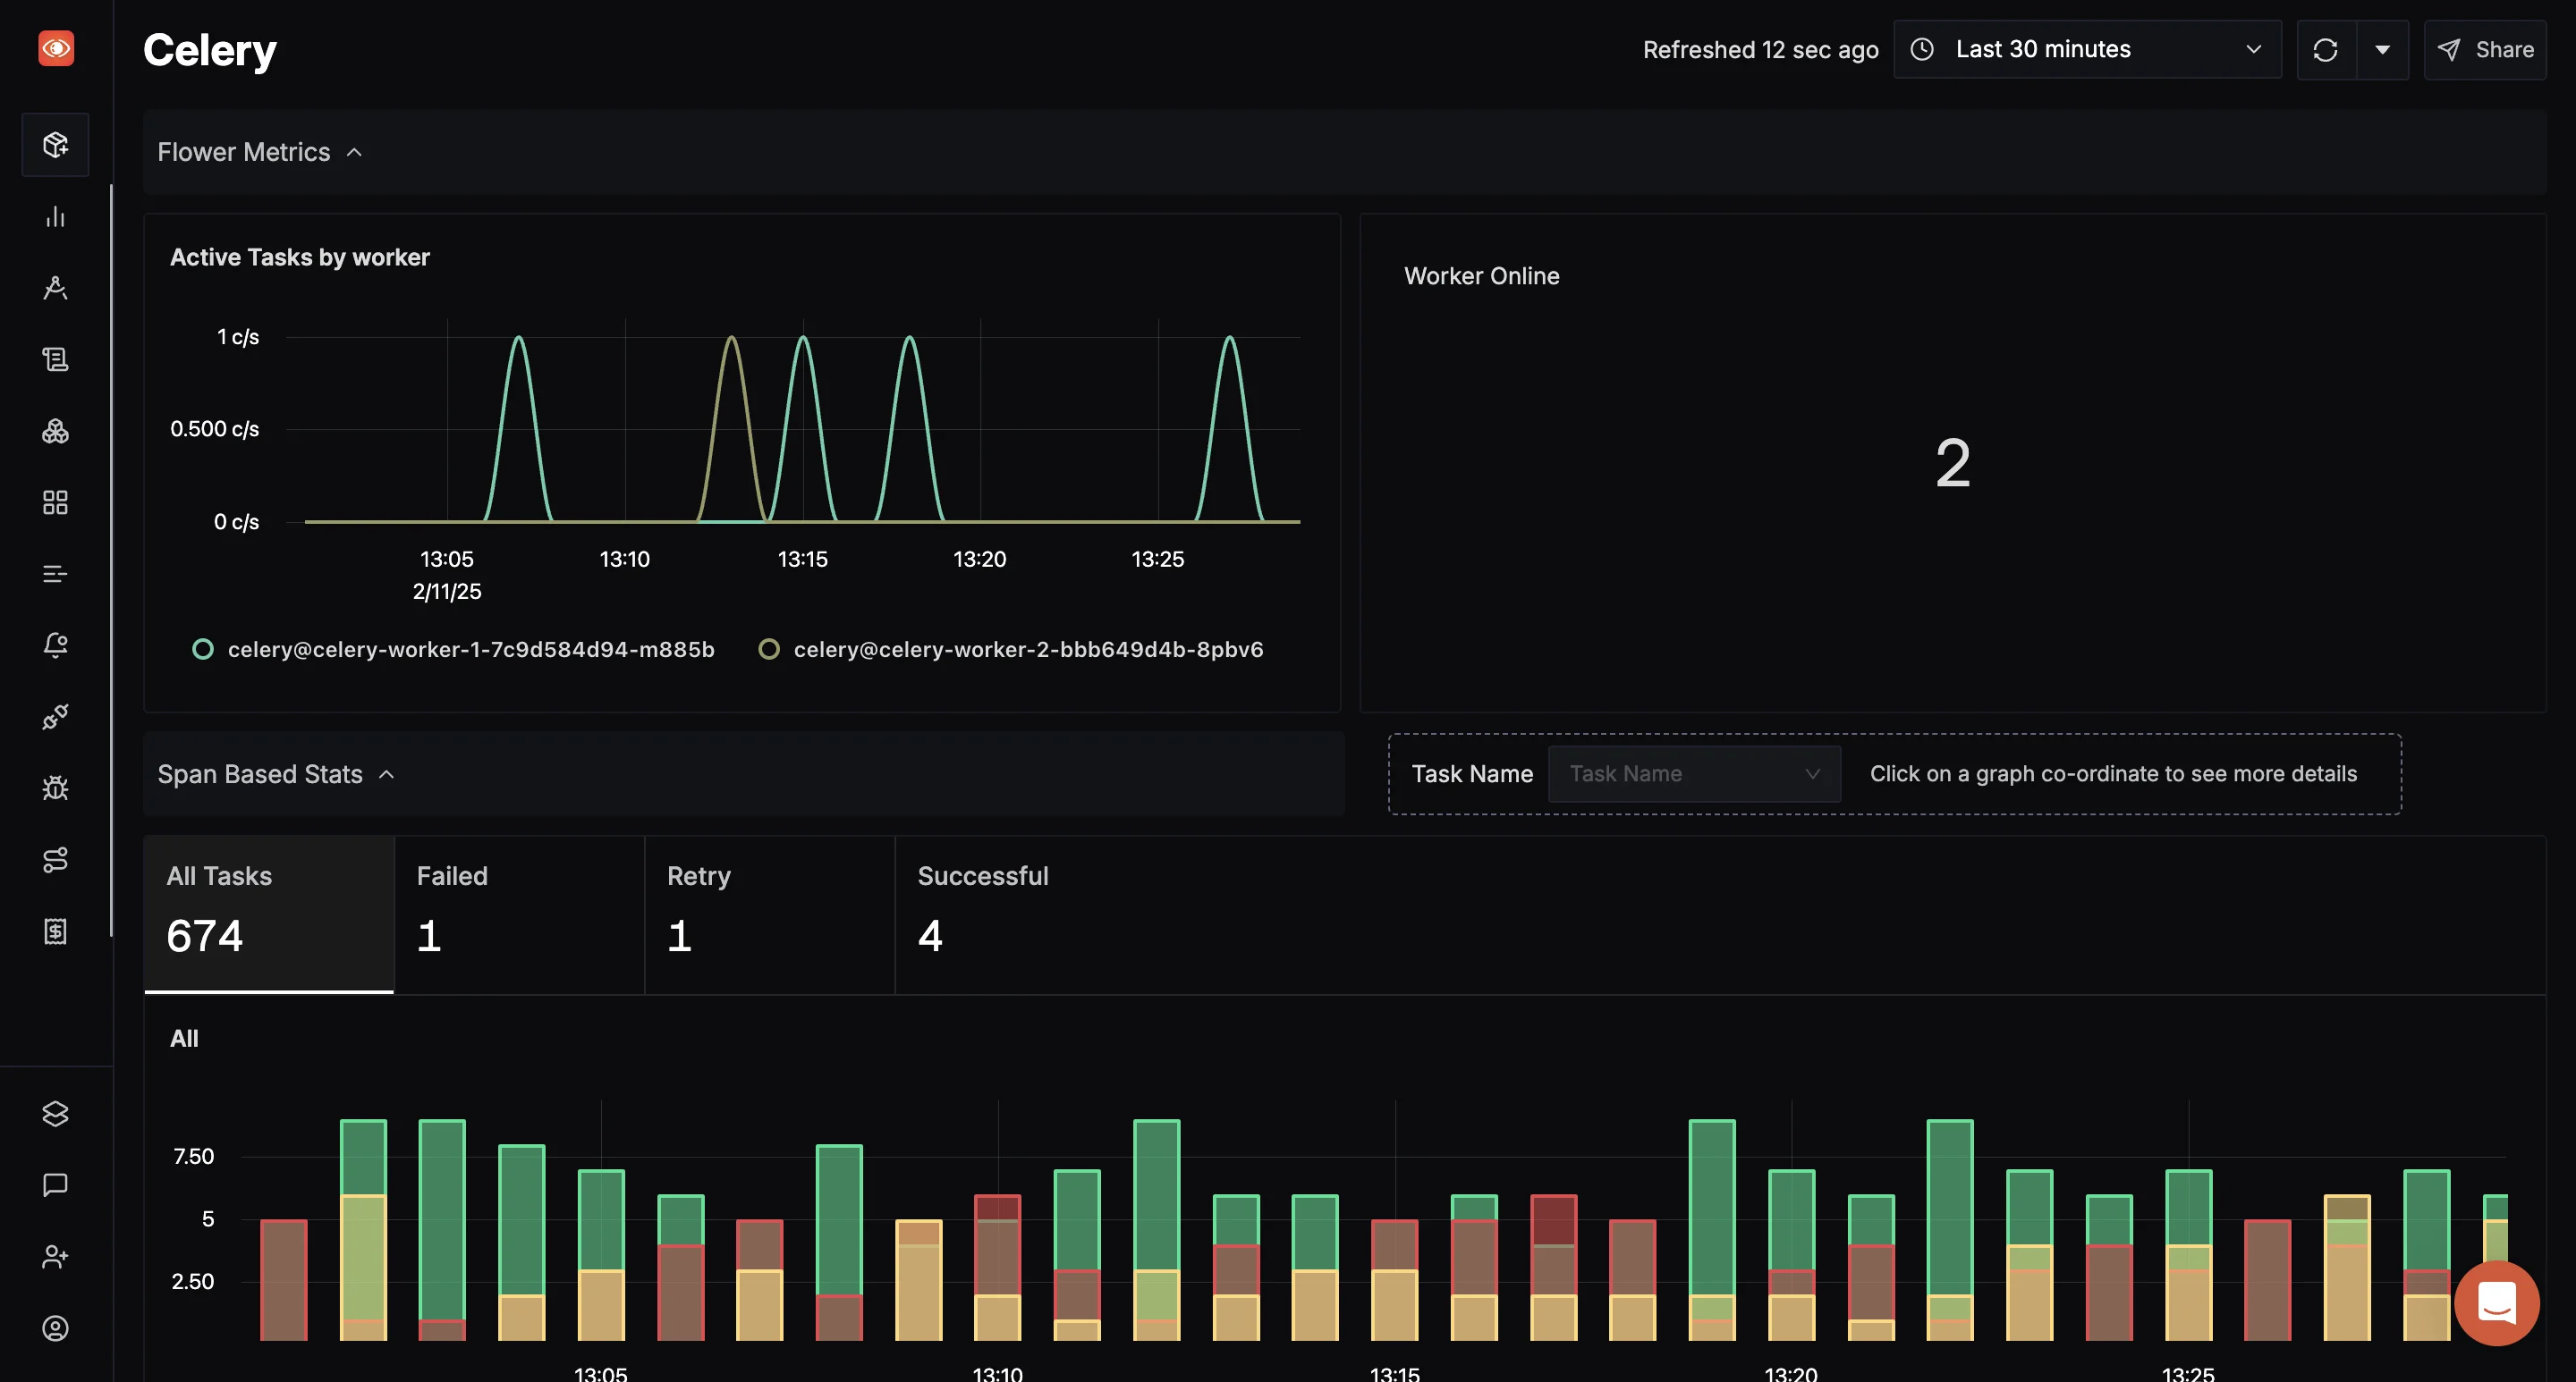Click the stacked layers icon in sidebar
The image size is (2576, 1382).
[56, 1113]
